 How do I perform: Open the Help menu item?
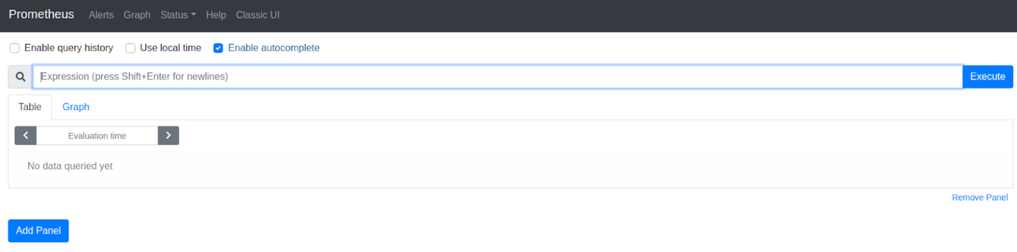click(216, 15)
